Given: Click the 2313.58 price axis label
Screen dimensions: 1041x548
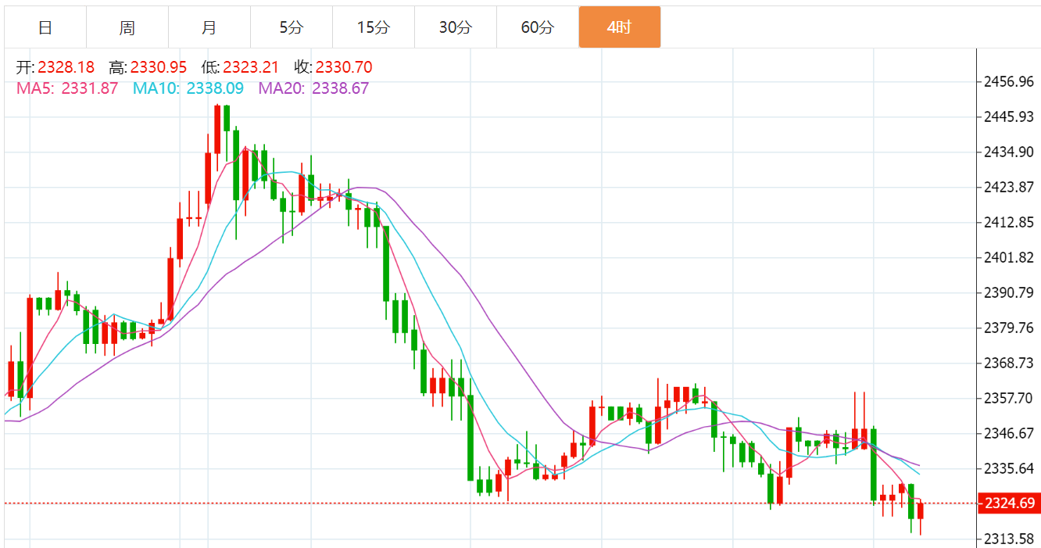Looking at the screenshot, I should 1009,539.
